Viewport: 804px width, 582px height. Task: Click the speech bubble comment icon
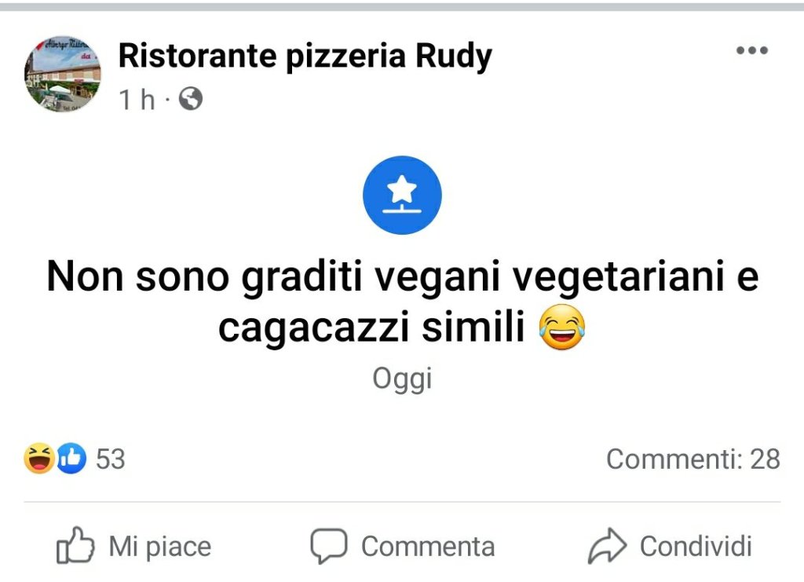coord(328,547)
